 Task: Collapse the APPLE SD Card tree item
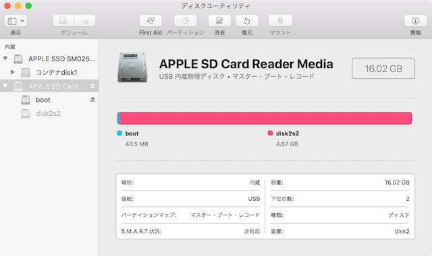5,86
